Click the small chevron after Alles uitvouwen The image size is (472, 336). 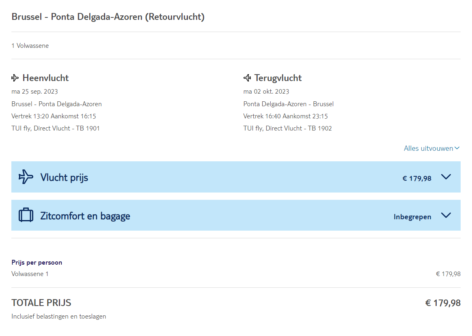tap(457, 148)
